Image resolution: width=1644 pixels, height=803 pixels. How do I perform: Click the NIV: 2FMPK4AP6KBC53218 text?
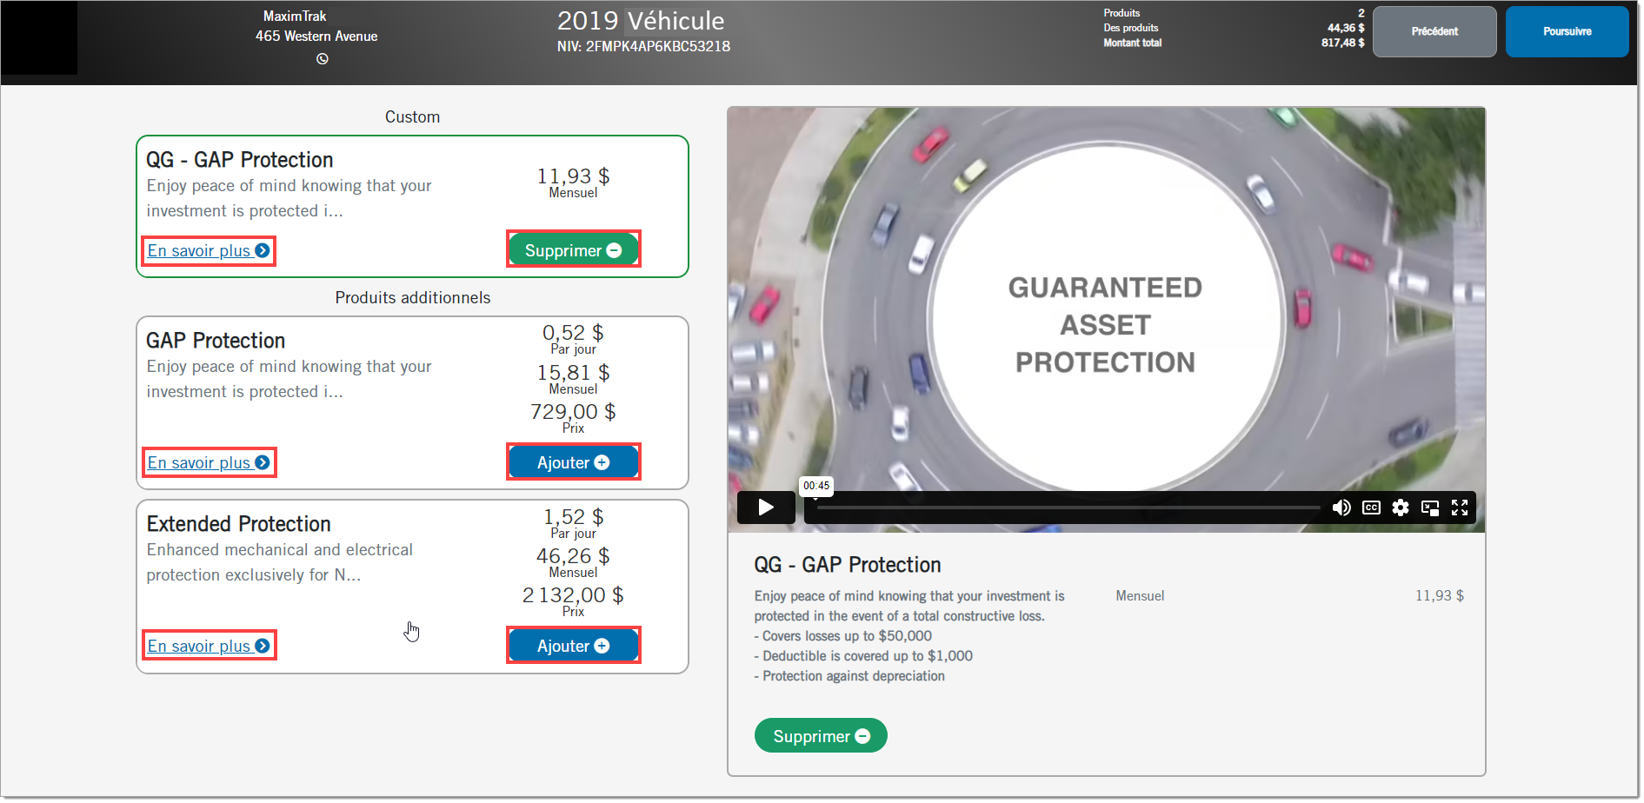(643, 47)
